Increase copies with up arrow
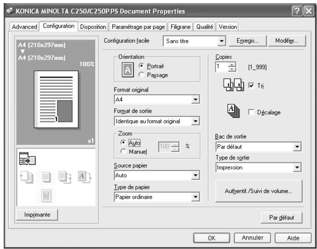The width and height of the screenshot is (317, 249). point(232,65)
